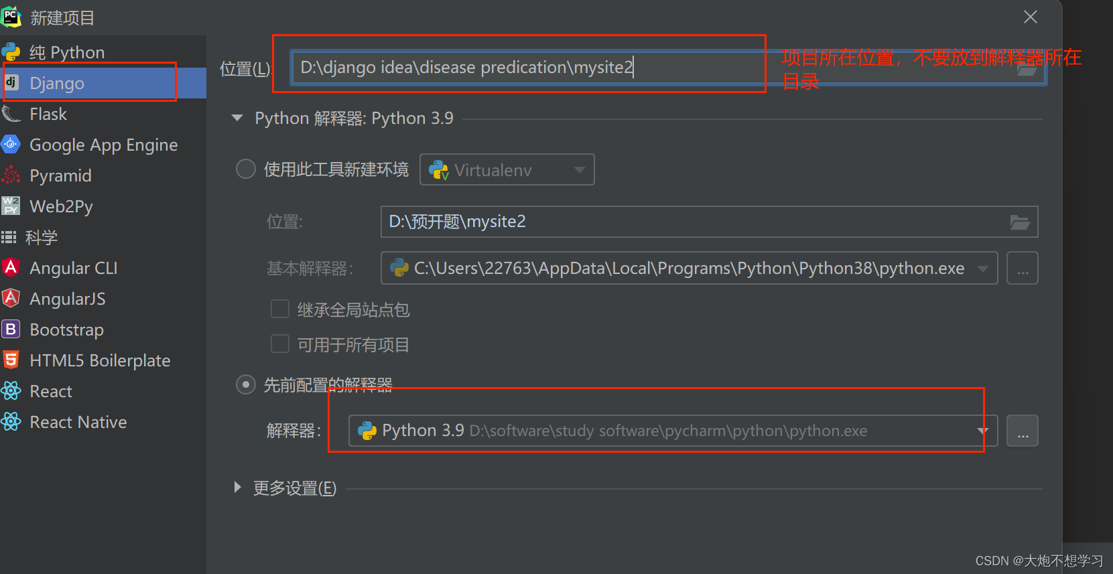Image resolution: width=1113 pixels, height=574 pixels.
Task: Select HTML5 Boilerplate project type
Action: pyautogui.click(x=103, y=360)
